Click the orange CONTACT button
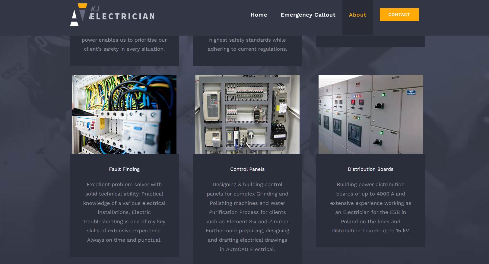489x264 pixels. [399, 14]
